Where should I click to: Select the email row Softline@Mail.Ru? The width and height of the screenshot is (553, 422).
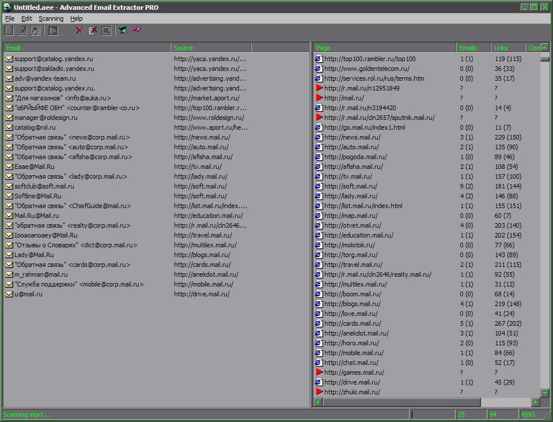pos(38,196)
